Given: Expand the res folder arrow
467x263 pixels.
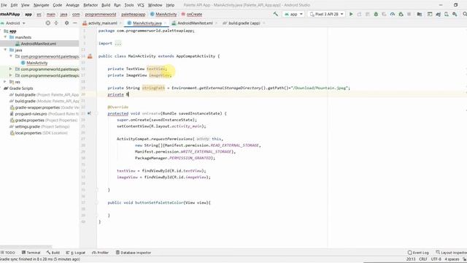Looking at the screenshot, I should coord(5,82).
